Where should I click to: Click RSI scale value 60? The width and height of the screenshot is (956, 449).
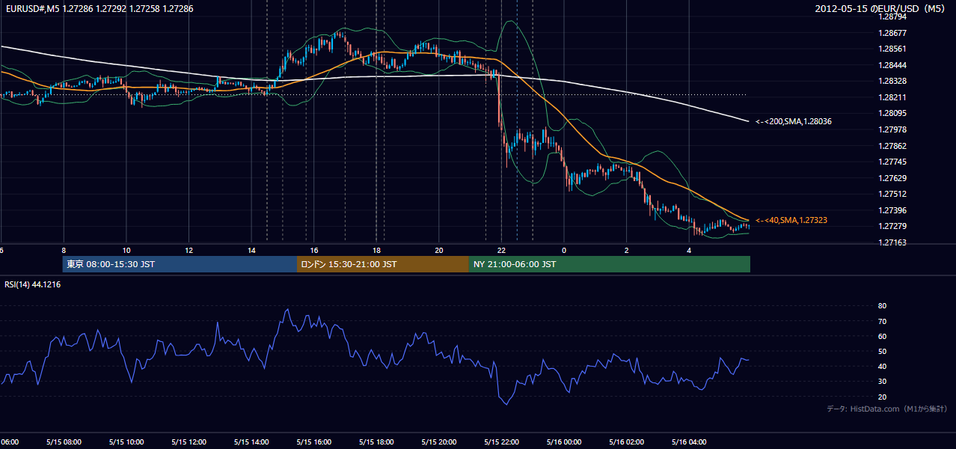[x=882, y=336]
